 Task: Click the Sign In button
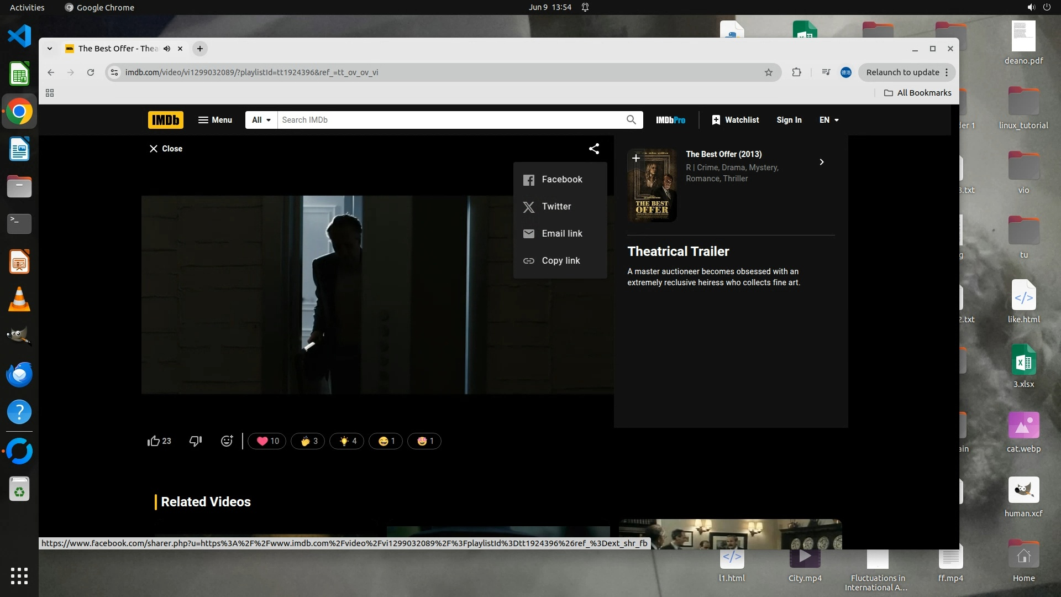pos(789,120)
